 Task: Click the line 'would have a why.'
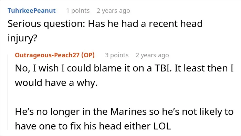pos(56,82)
